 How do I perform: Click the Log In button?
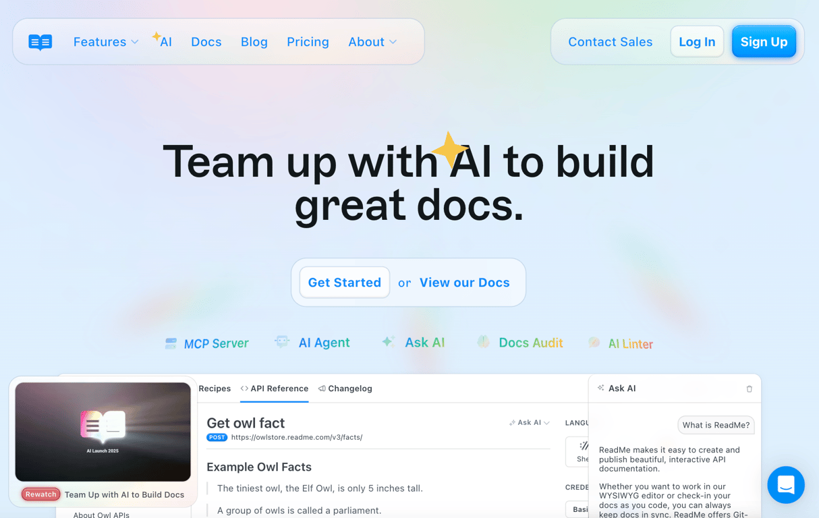click(x=697, y=42)
